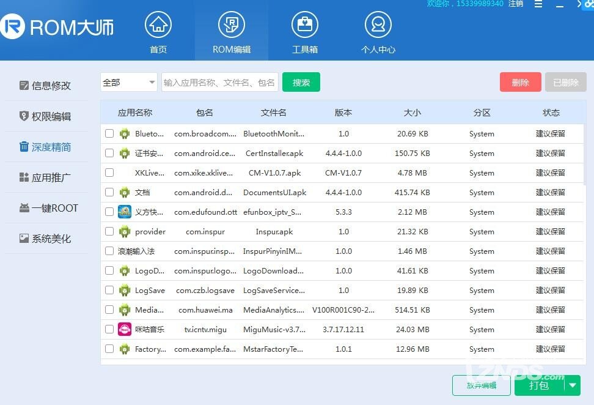This screenshot has height=405, width=594.
Task: Expand the 打包 button dropdown arrow
Action: pos(573,385)
